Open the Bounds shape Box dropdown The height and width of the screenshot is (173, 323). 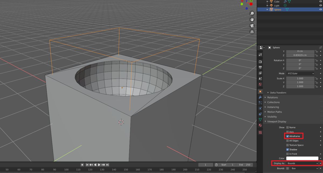pos(305,168)
